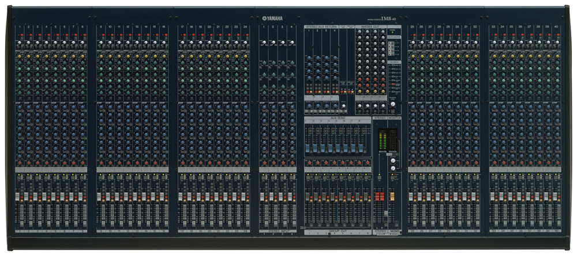
Task: Turn channel 1's red pan knob
Action: pos(19,162)
